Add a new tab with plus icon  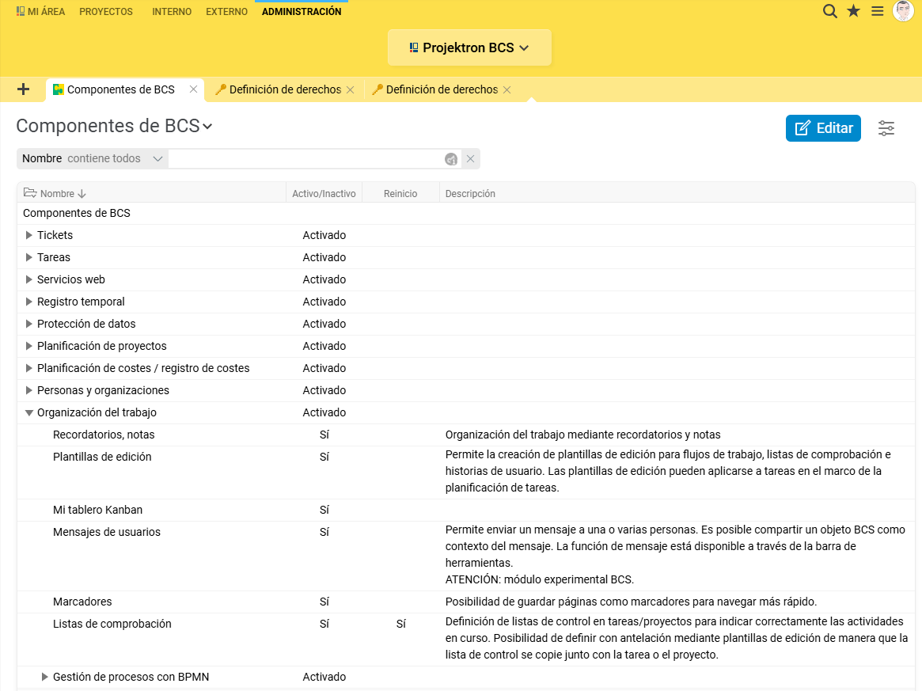click(23, 89)
